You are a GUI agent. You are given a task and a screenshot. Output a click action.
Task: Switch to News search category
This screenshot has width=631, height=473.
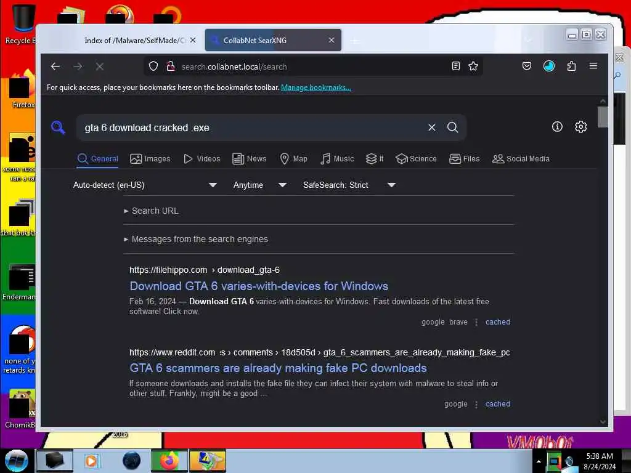click(250, 159)
